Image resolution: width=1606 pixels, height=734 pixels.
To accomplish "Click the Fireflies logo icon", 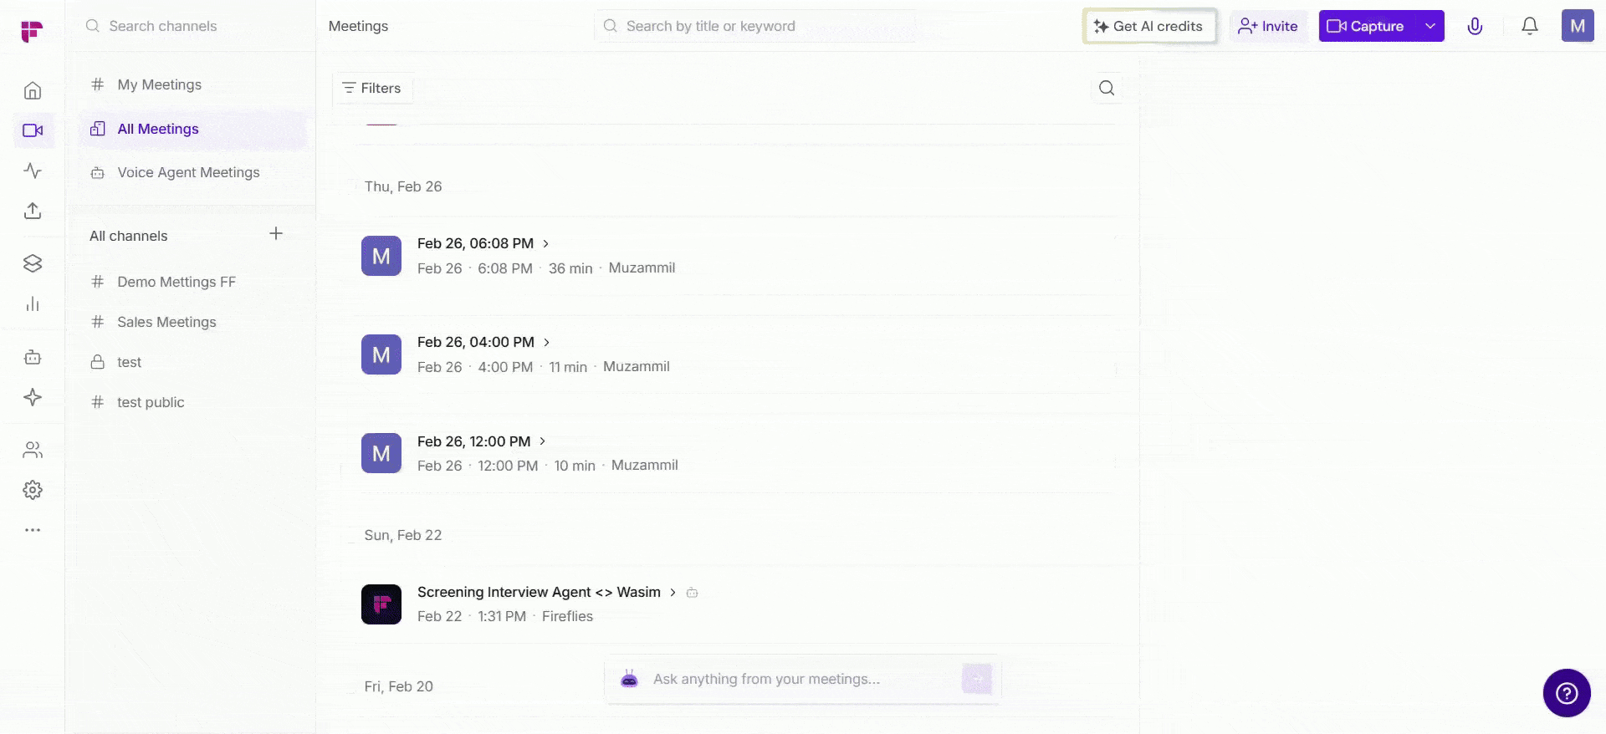I will pos(32,32).
